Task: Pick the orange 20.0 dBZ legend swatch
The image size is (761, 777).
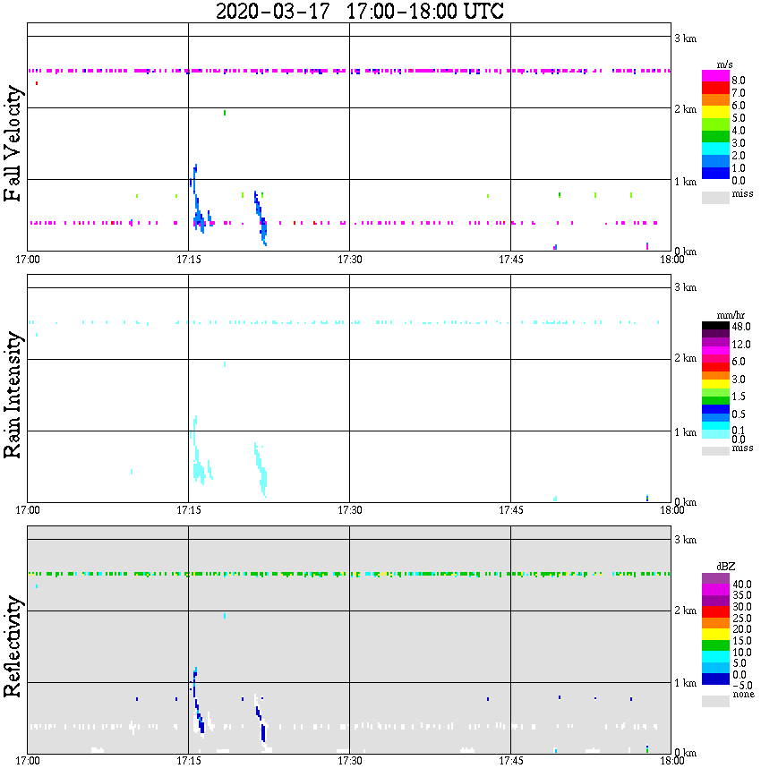Action: [x=715, y=623]
